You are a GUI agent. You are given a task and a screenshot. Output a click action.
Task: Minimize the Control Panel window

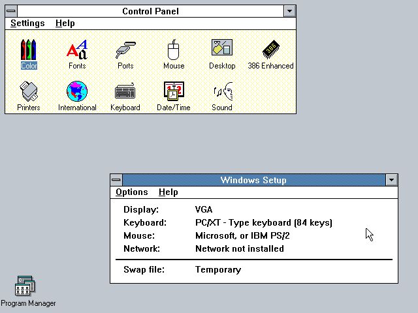tap(290, 11)
